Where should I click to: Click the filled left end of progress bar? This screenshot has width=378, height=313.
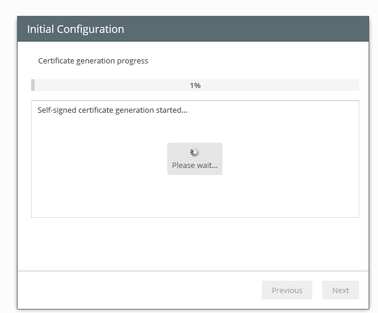coord(33,86)
